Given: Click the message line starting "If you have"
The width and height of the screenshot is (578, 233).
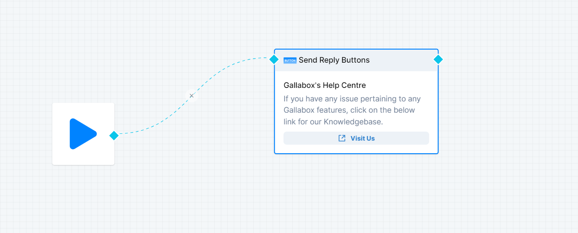Looking at the screenshot, I should click(x=352, y=99).
